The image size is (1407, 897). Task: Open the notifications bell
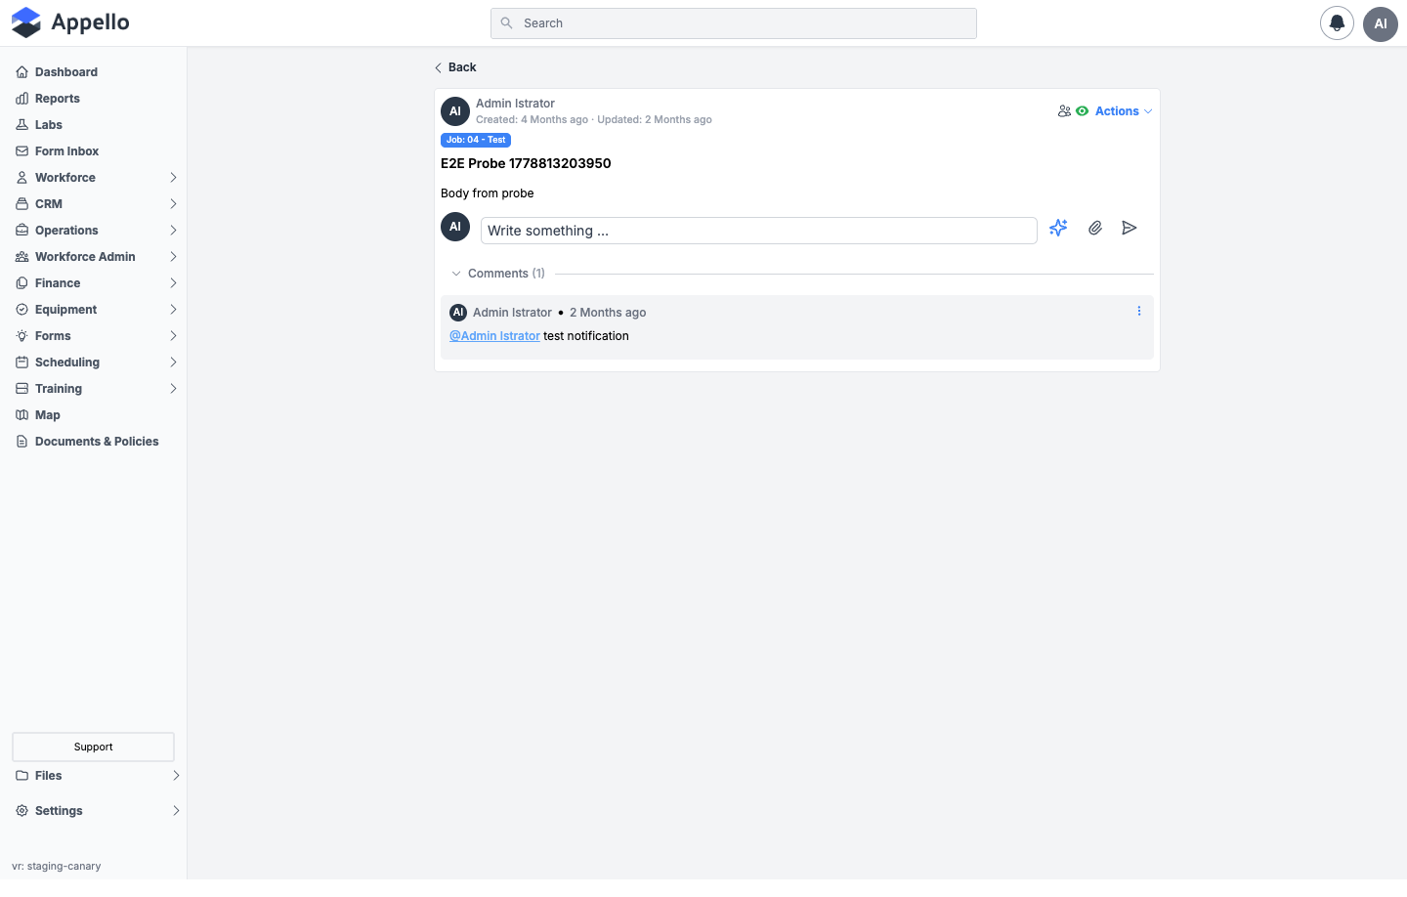(x=1337, y=23)
